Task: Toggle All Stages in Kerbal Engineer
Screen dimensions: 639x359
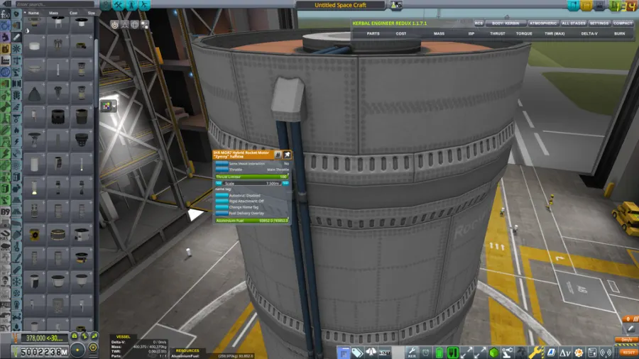Action: click(574, 23)
